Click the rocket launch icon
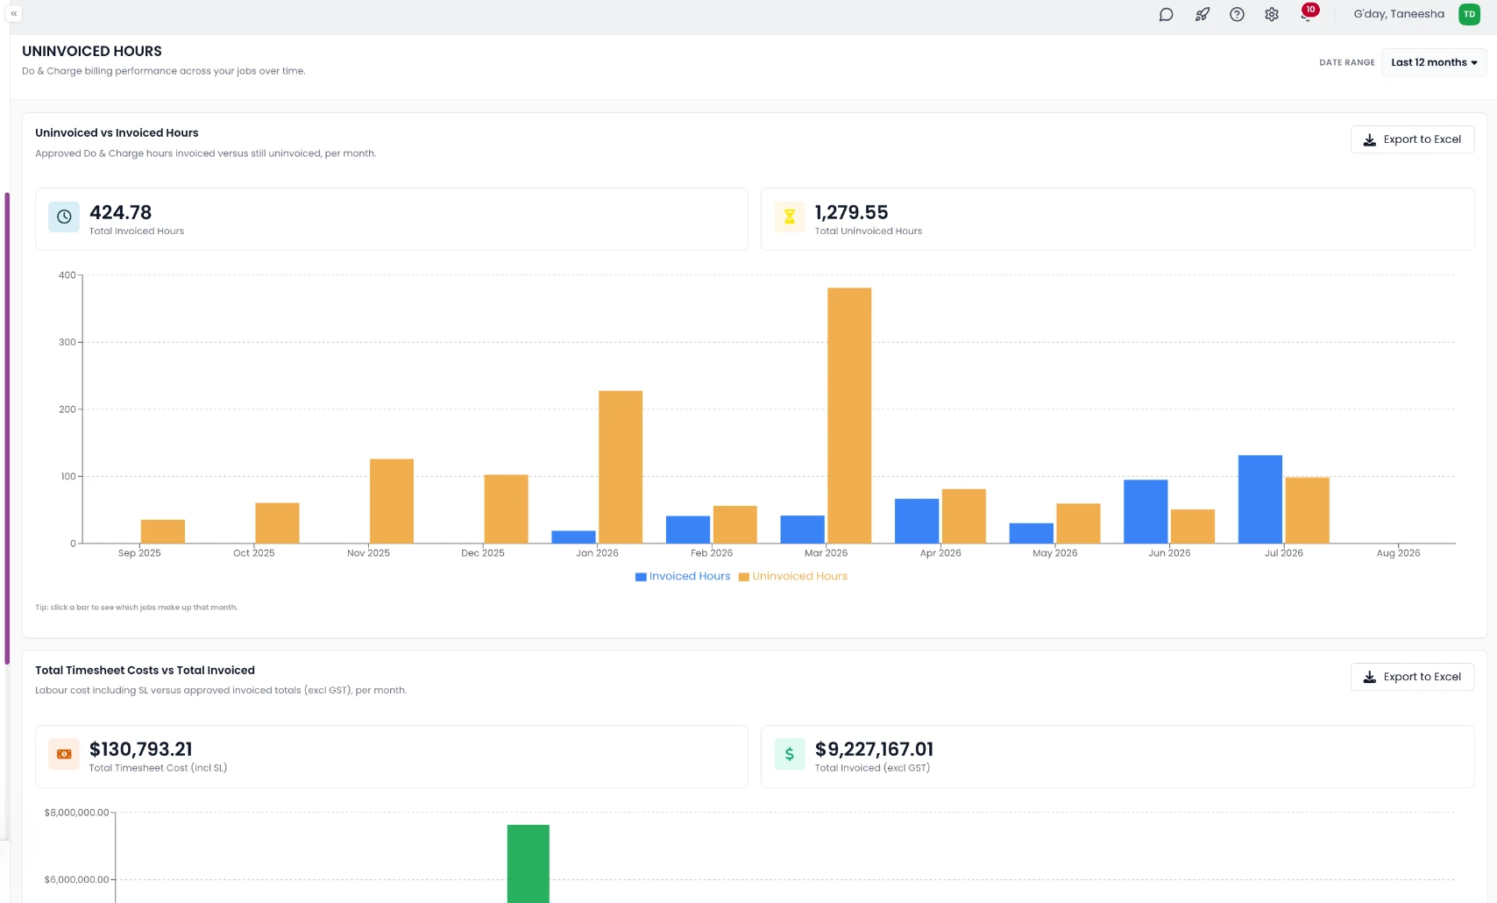This screenshot has height=903, width=1497. tap(1202, 14)
